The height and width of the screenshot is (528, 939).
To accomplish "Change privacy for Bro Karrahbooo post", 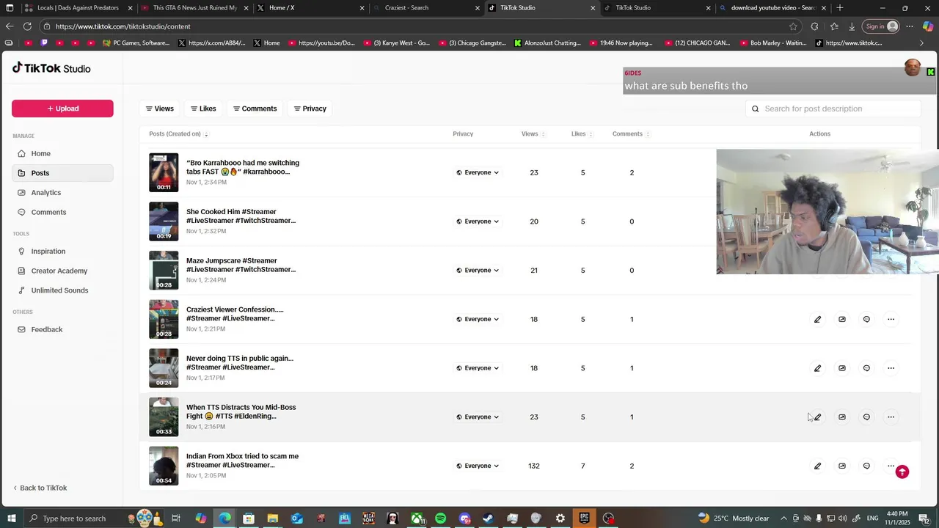I will (478, 172).
